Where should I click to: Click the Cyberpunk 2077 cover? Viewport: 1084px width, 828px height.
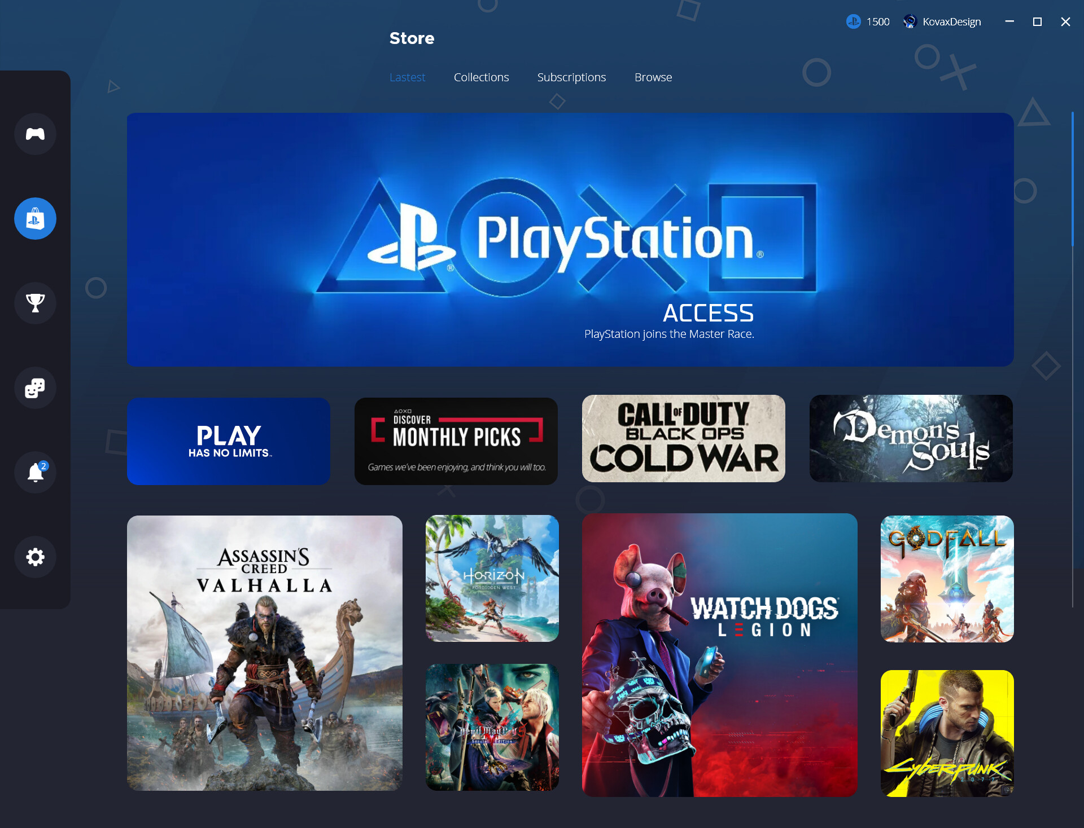(x=947, y=733)
